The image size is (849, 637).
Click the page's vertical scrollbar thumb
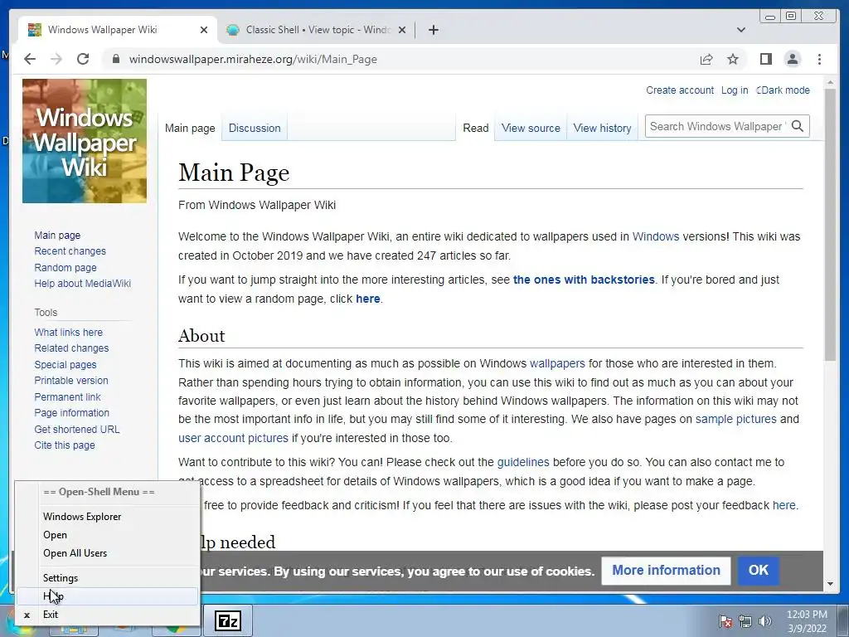pyautogui.click(x=830, y=224)
